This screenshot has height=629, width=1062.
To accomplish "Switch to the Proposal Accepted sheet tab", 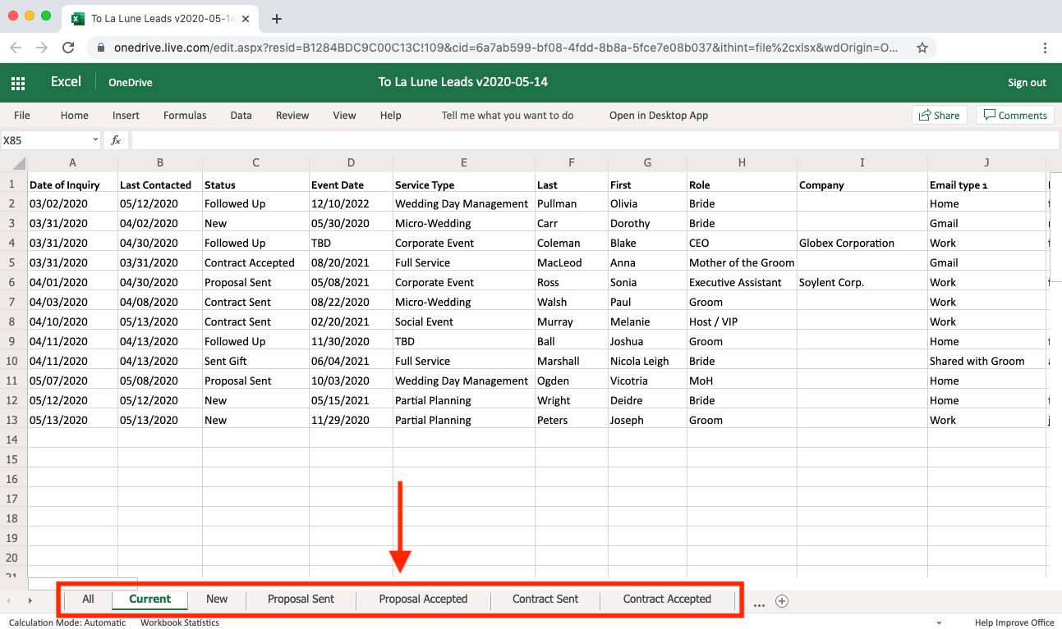I will [x=423, y=599].
